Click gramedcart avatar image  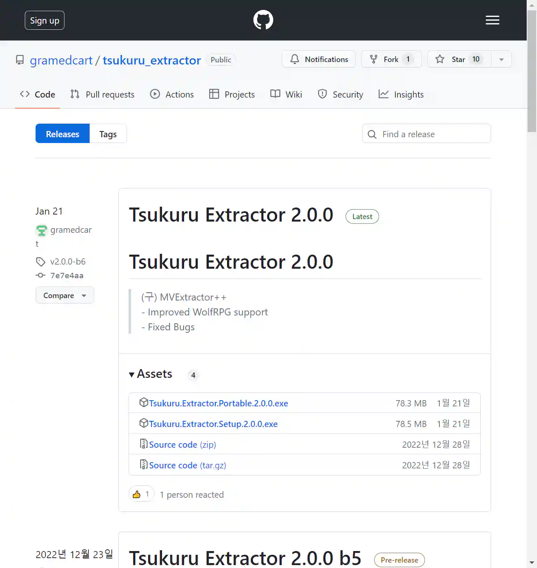point(42,230)
